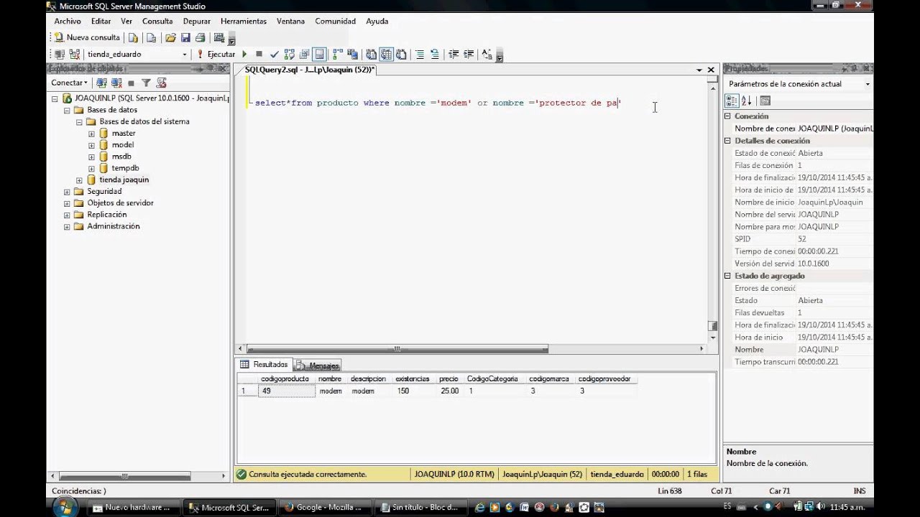Viewport: 920px width, 517px height.
Task: Click the decrease indent icon
Action: click(x=453, y=54)
